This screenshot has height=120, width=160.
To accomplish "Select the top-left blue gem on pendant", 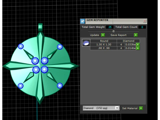I will point(21,46).
